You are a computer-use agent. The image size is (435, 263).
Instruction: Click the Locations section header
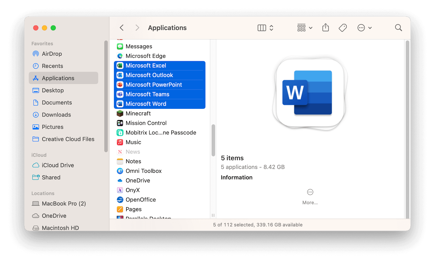pos(43,193)
